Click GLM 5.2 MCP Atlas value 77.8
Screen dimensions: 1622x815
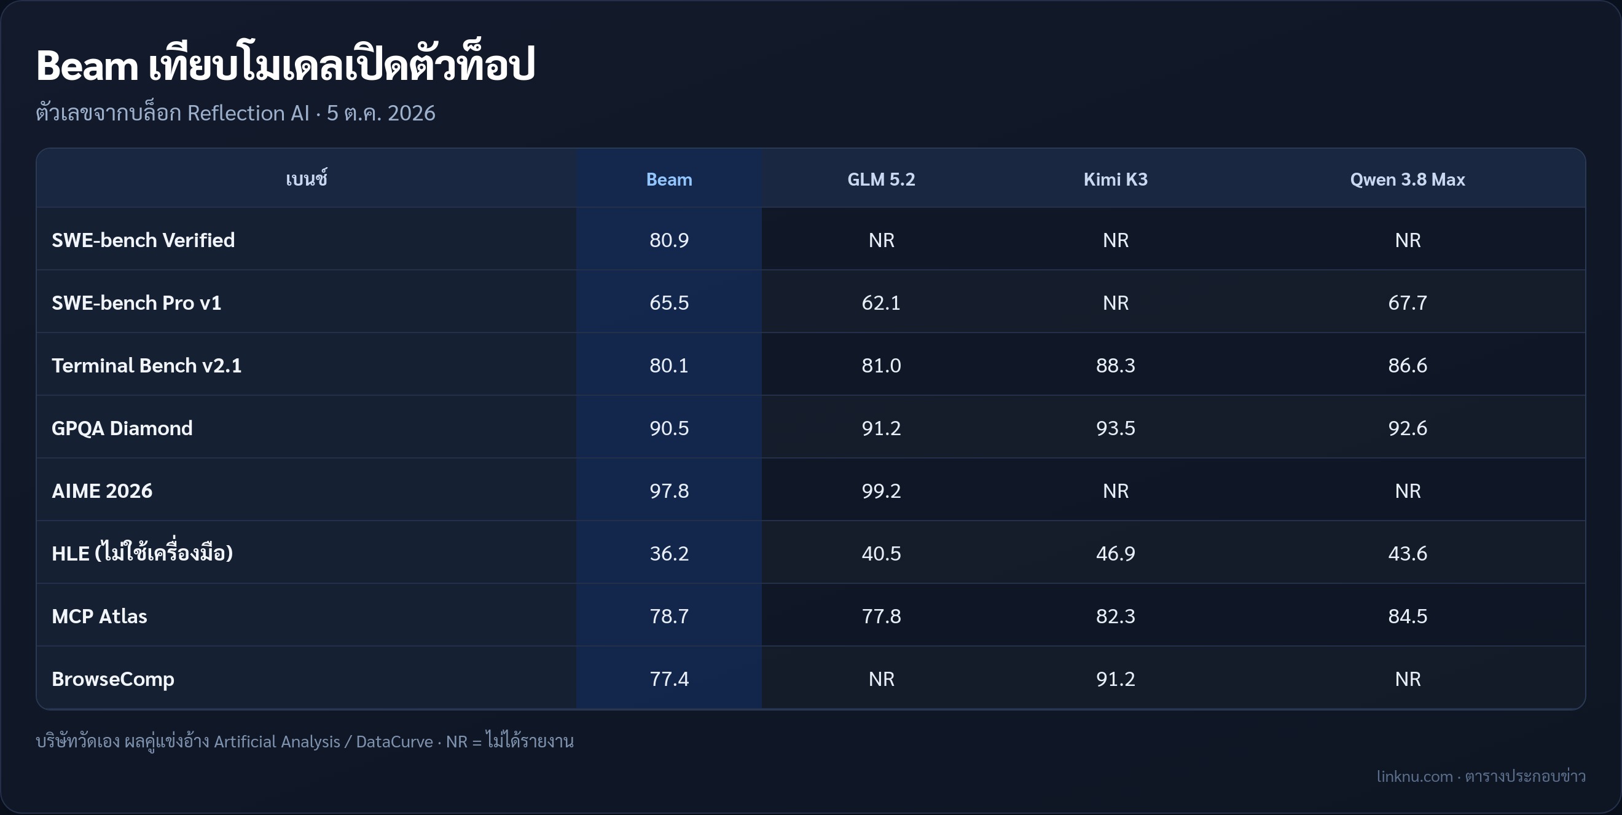[881, 616]
